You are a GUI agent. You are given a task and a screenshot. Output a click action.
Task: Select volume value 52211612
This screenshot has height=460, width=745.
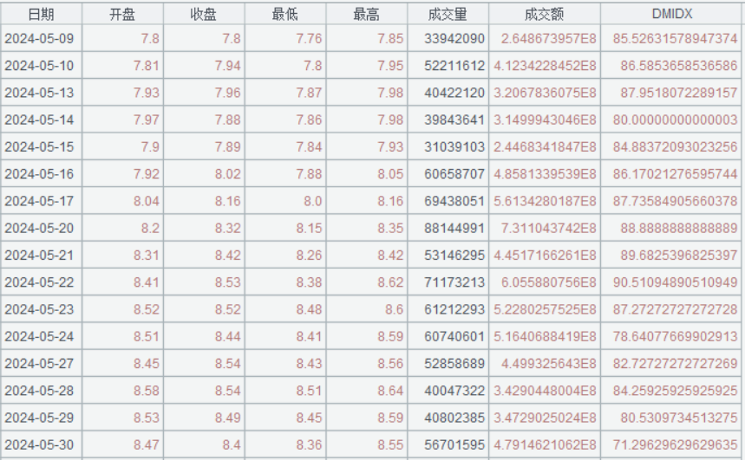[x=454, y=66]
